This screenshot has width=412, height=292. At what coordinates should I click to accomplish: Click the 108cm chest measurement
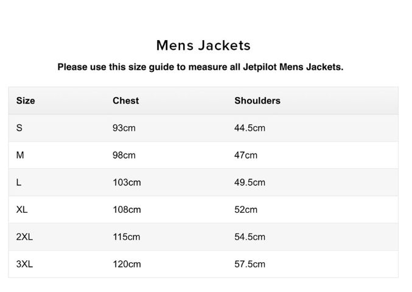click(x=127, y=210)
